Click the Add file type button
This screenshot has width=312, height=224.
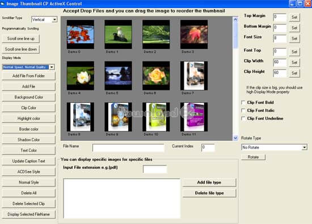point(209,182)
